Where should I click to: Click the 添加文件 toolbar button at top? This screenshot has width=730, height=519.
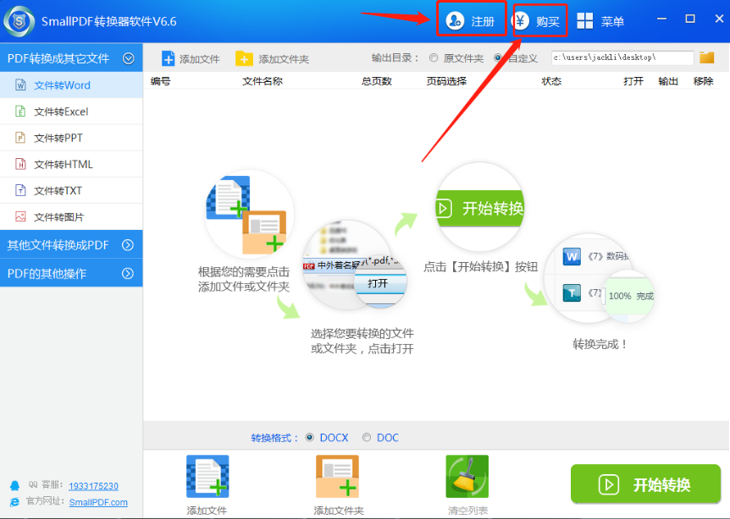pyautogui.click(x=191, y=59)
